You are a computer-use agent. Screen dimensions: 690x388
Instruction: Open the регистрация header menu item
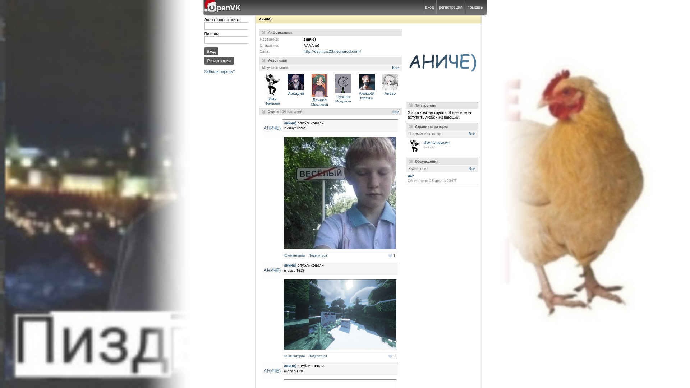[x=450, y=8]
